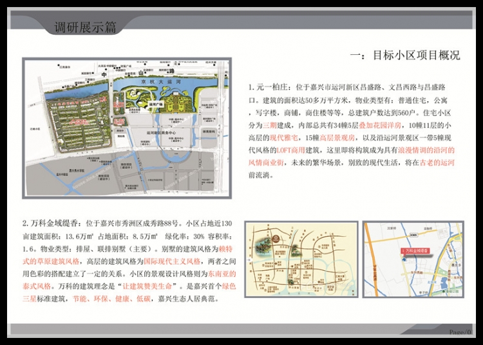Viewport: 483px width, 345px height.
Task: Click the 运河广场 label on the large map
Action: [x=155, y=104]
